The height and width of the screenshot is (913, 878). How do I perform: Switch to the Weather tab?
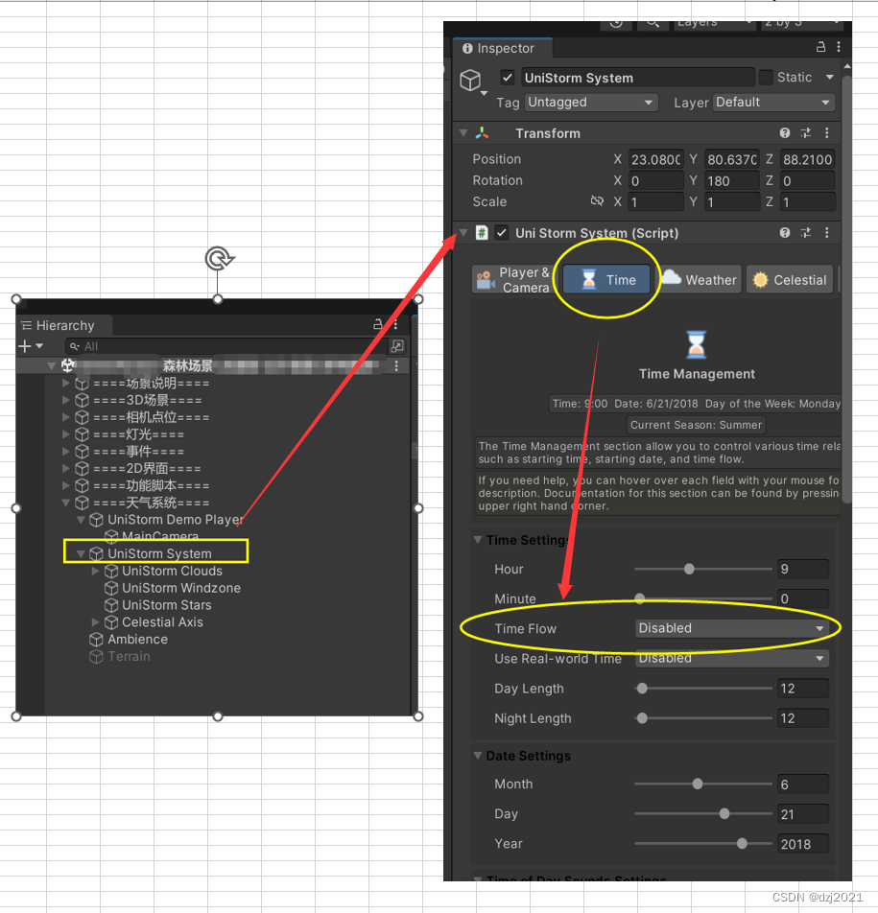700,280
